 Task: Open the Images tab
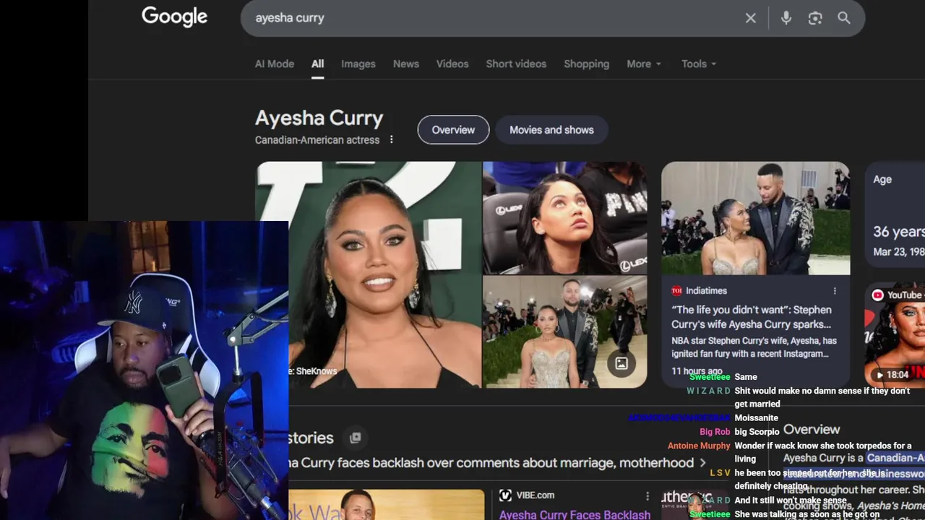pyautogui.click(x=358, y=64)
